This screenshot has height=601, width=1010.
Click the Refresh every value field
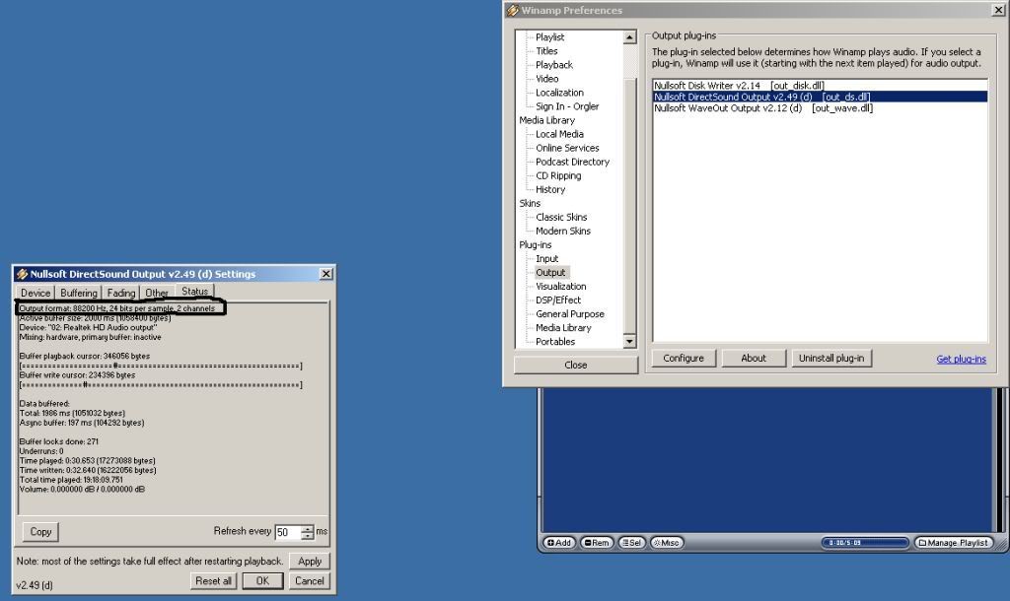[x=286, y=532]
